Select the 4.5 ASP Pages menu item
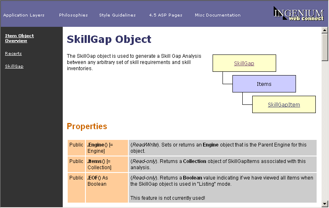Screen dimensions: 329x208 pyautogui.click(x=166, y=15)
